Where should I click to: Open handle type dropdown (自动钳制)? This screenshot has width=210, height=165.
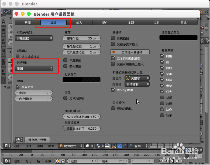click(x=137, y=84)
